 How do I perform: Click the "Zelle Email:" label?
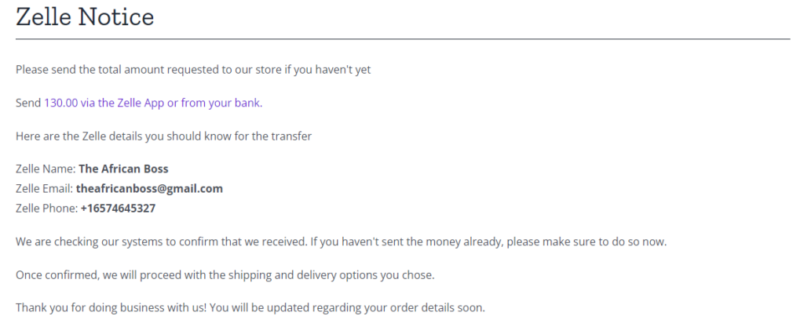click(x=44, y=188)
